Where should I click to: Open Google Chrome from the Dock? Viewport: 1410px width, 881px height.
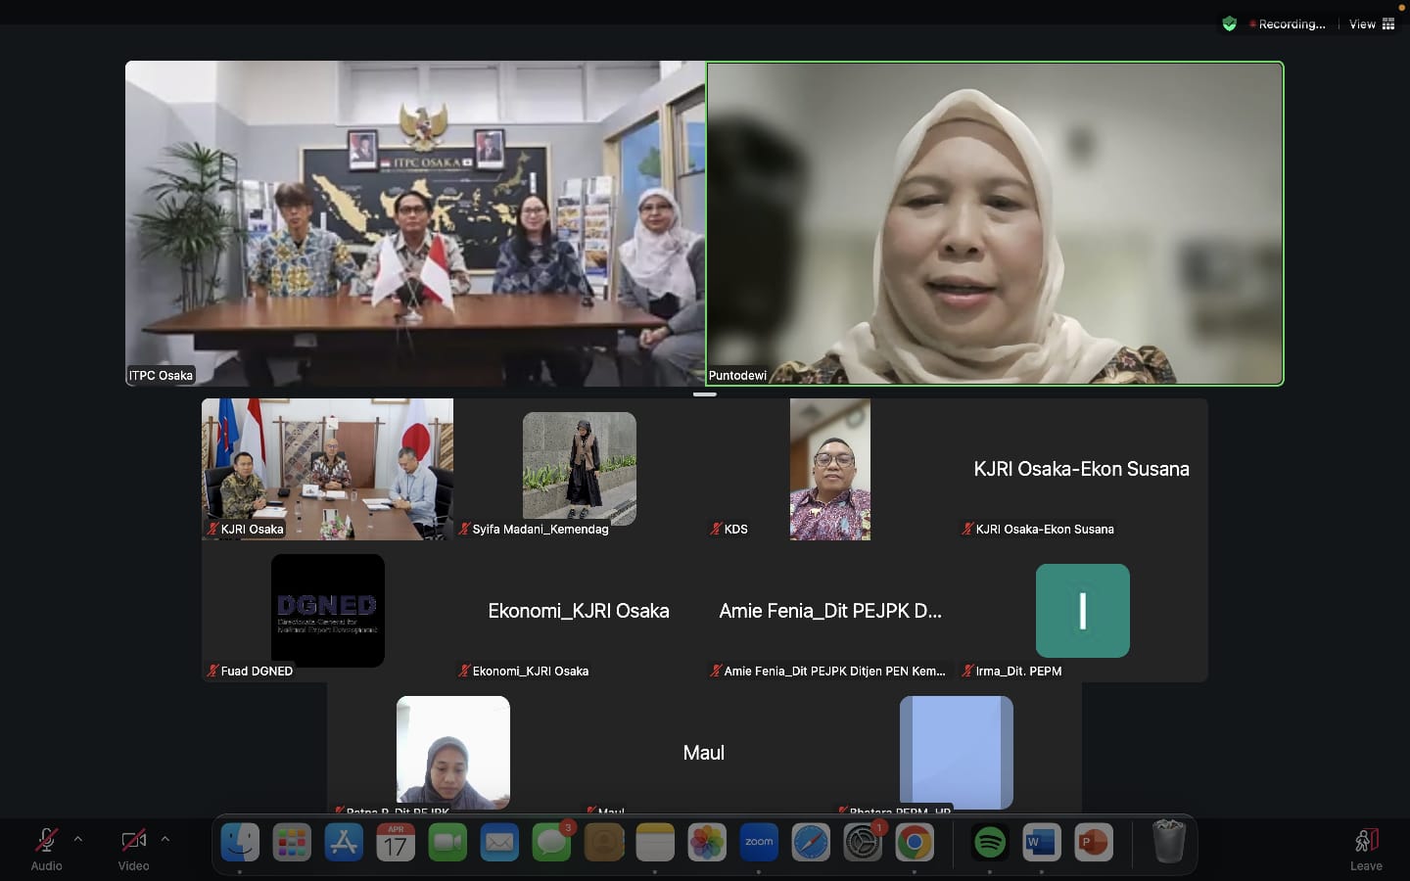click(915, 842)
